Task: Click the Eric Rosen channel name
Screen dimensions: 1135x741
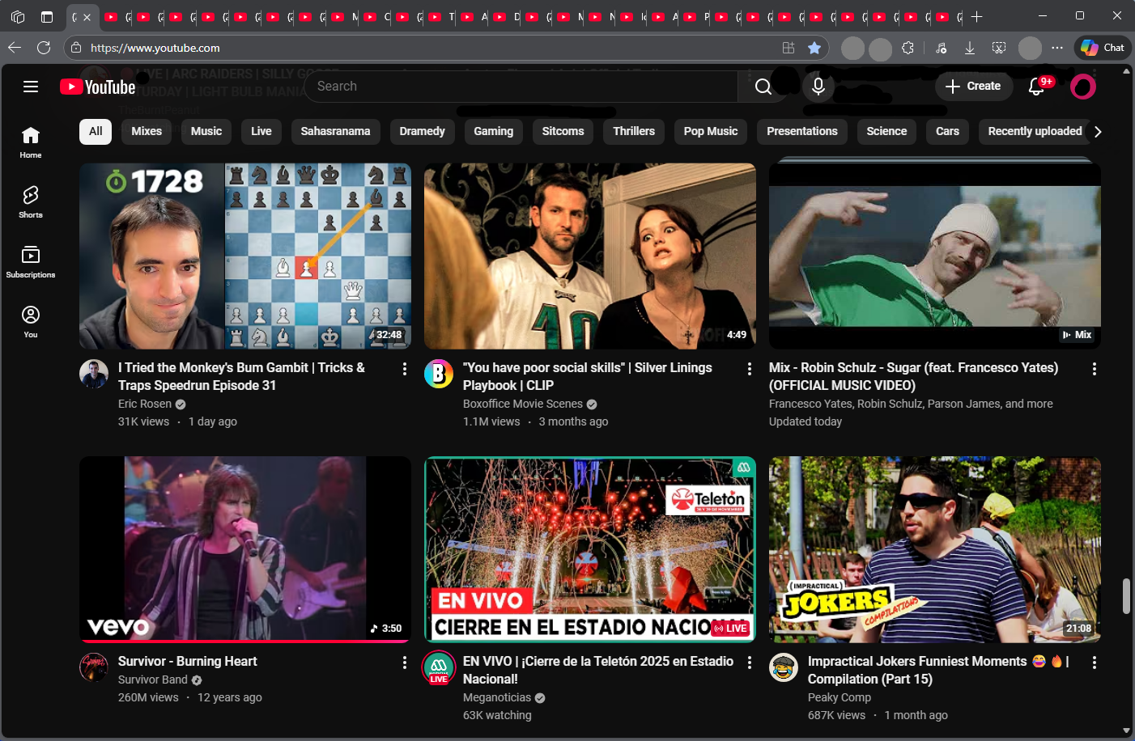Action: tap(145, 404)
